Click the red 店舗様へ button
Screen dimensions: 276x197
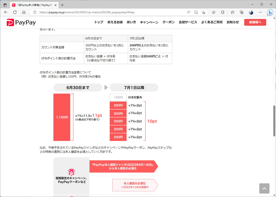[255, 22]
